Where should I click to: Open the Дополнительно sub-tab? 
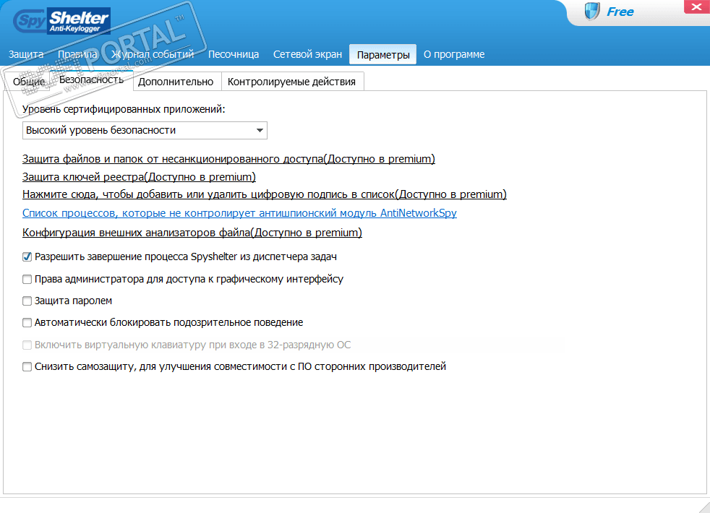coord(176,82)
